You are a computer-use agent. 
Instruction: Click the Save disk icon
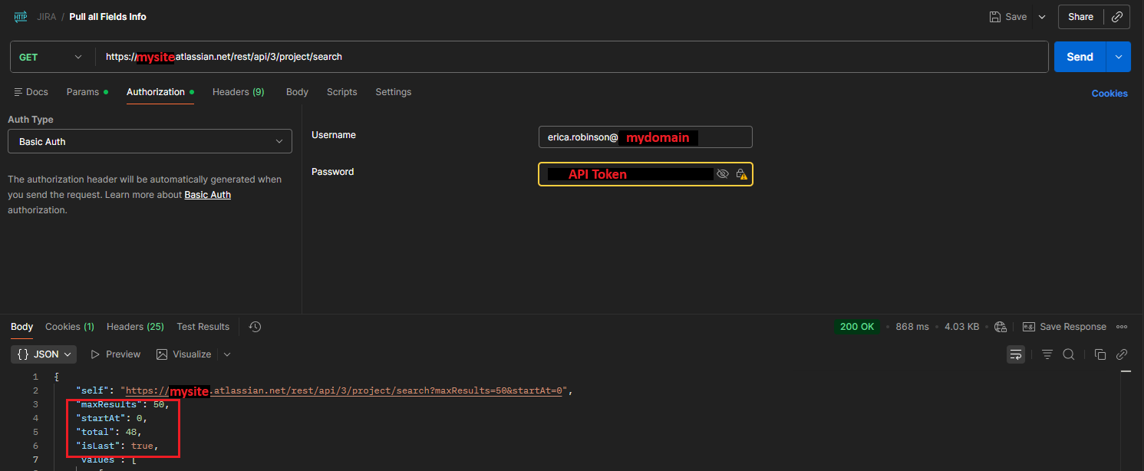click(x=995, y=17)
